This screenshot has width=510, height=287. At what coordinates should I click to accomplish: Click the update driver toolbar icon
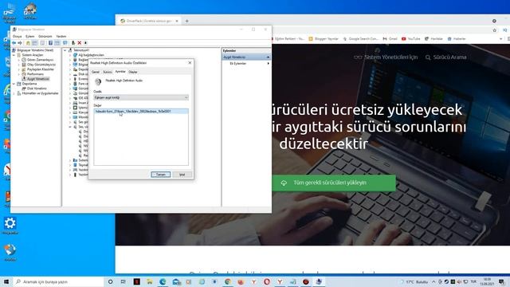pyautogui.click(x=73, y=43)
